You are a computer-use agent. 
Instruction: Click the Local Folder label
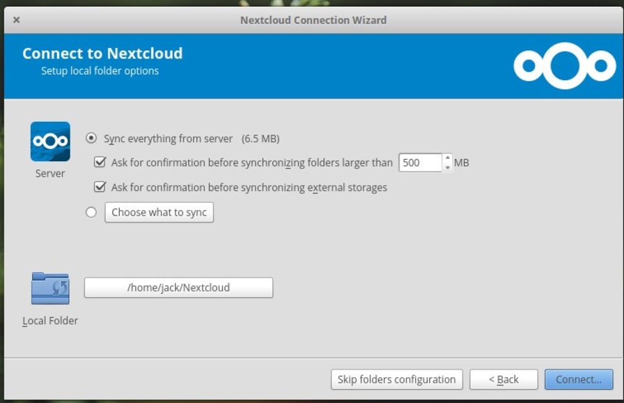coord(50,321)
